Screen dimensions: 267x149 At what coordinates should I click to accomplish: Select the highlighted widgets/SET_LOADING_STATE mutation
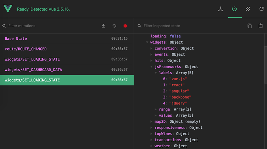click(67, 80)
